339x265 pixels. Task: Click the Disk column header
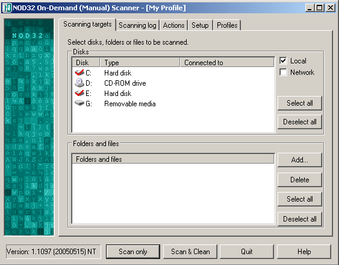pos(86,62)
